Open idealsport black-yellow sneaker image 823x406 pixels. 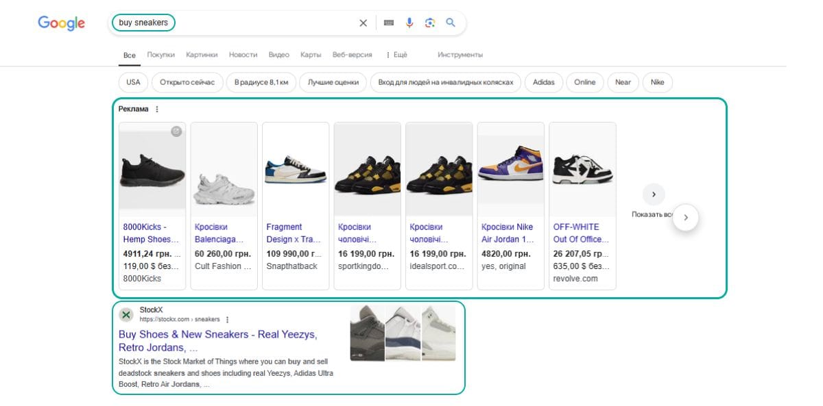tap(439, 169)
